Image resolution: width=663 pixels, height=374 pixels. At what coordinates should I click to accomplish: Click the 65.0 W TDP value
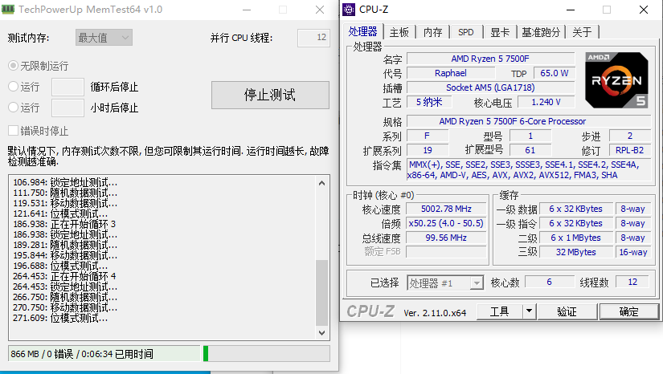[555, 73]
